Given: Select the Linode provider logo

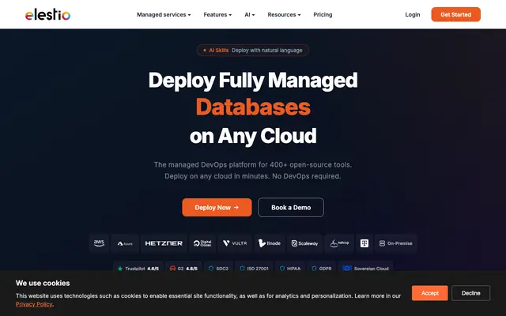Looking at the screenshot, I should (270, 243).
